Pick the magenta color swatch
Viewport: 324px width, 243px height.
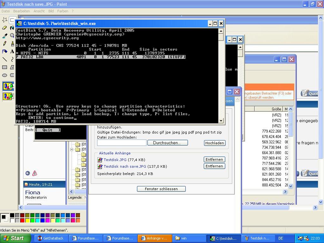(47, 221)
